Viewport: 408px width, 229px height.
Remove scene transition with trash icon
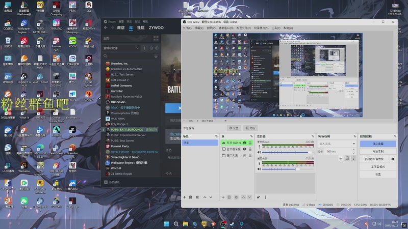tap(347, 158)
